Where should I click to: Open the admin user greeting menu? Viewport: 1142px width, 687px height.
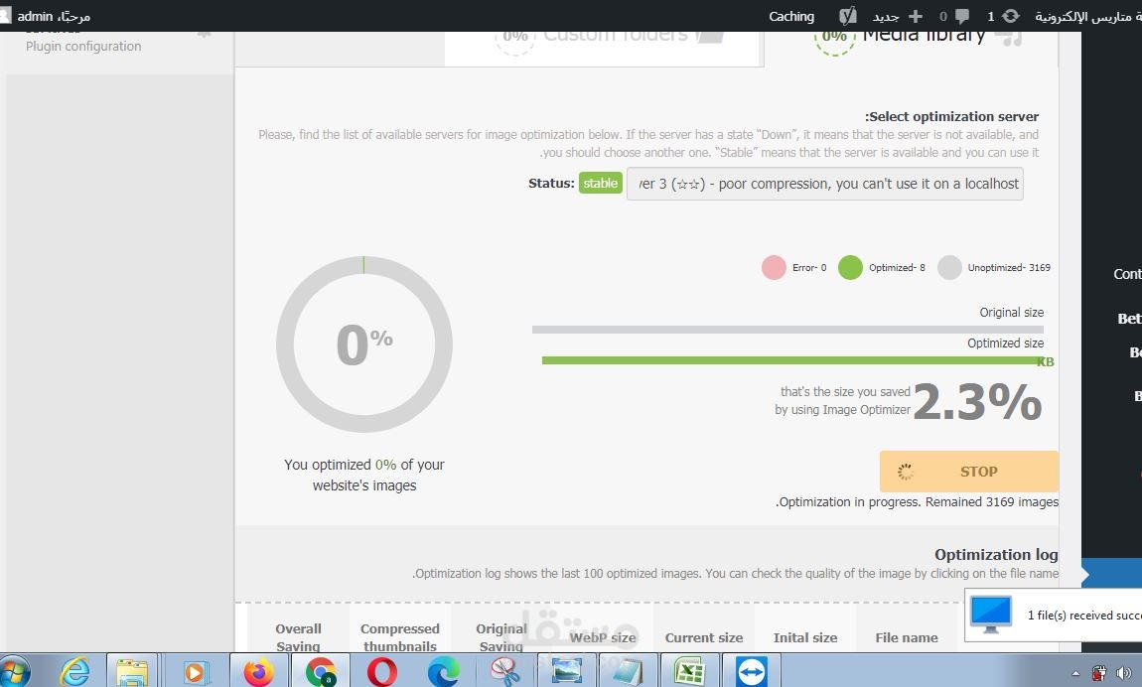click(54, 16)
